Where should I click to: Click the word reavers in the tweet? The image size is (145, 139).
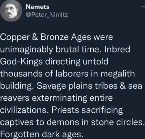coord(15,98)
